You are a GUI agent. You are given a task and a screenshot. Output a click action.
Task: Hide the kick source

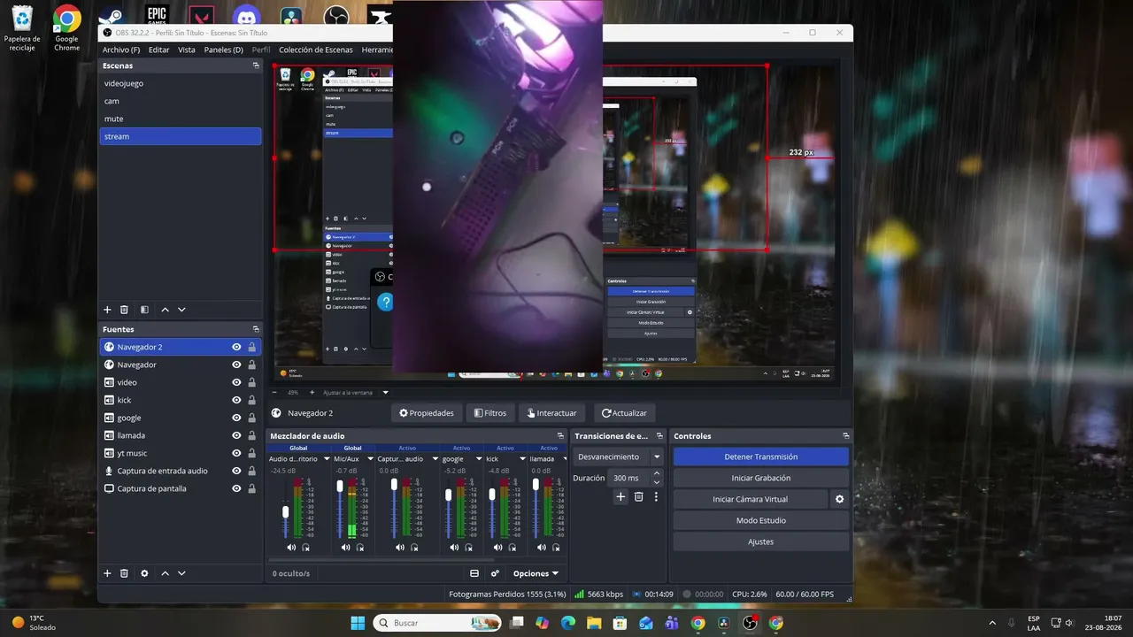point(236,400)
